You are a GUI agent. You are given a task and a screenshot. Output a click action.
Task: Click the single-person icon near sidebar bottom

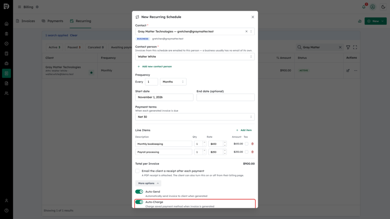(6, 201)
